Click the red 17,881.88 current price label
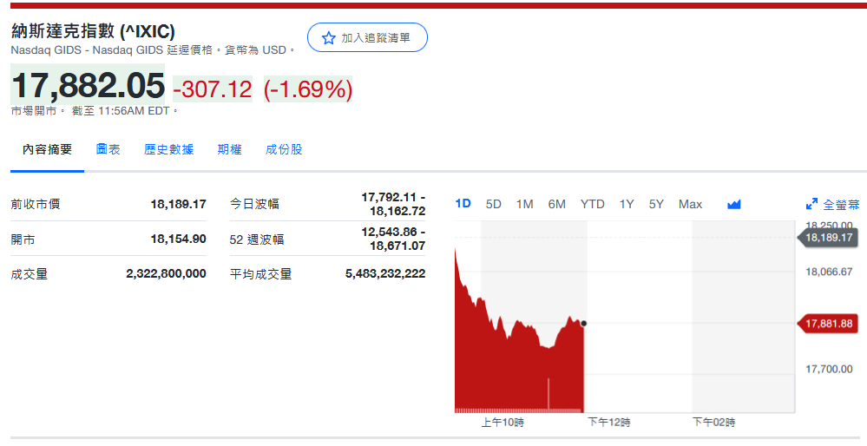The height and width of the screenshot is (446, 867). (x=830, y=324)
